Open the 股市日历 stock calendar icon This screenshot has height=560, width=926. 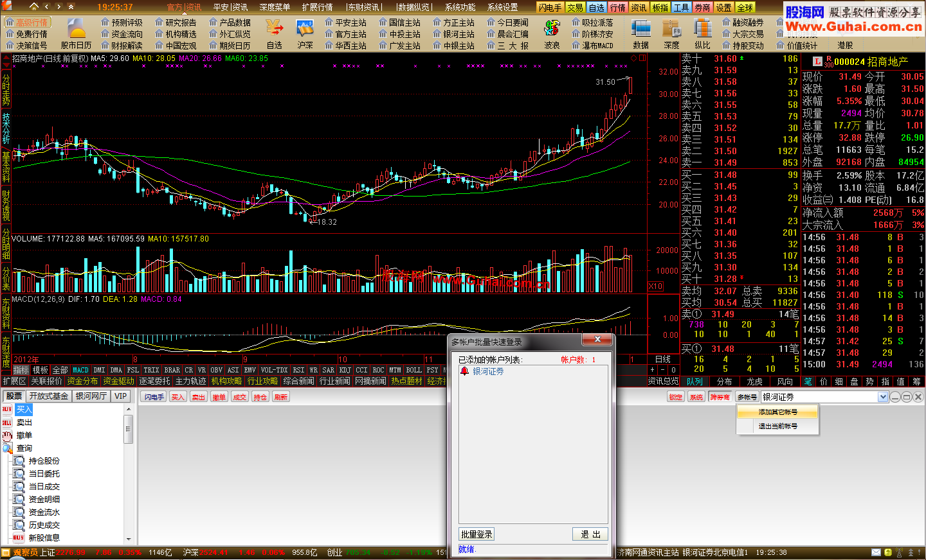click(x=77, y=34)
